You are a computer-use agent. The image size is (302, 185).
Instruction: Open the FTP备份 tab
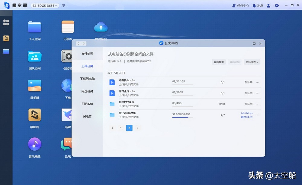[x=87, y=104]
